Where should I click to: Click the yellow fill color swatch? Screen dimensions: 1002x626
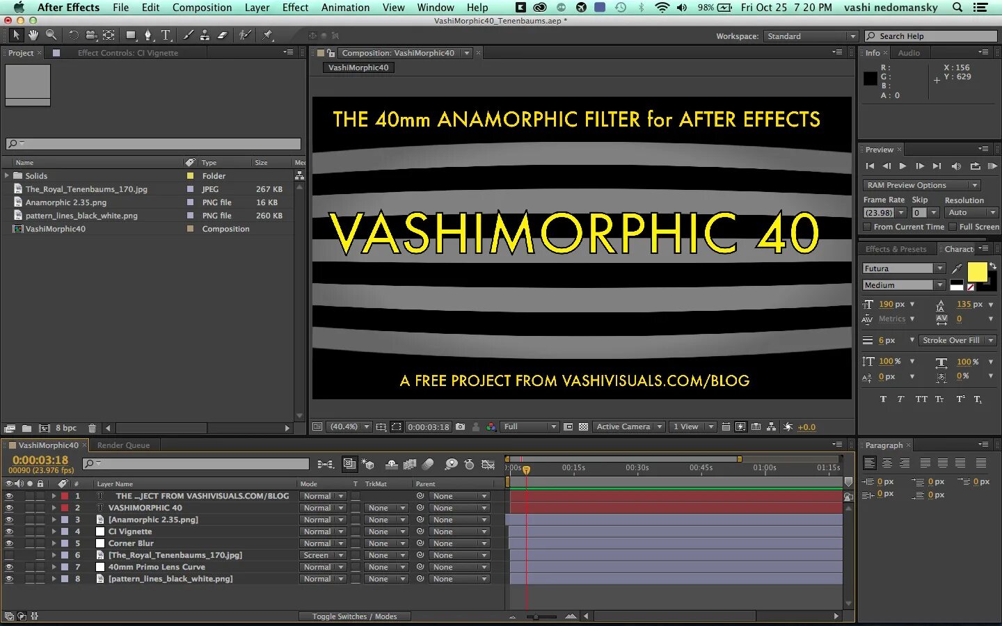pyautogui.click(x=977, y=272)
